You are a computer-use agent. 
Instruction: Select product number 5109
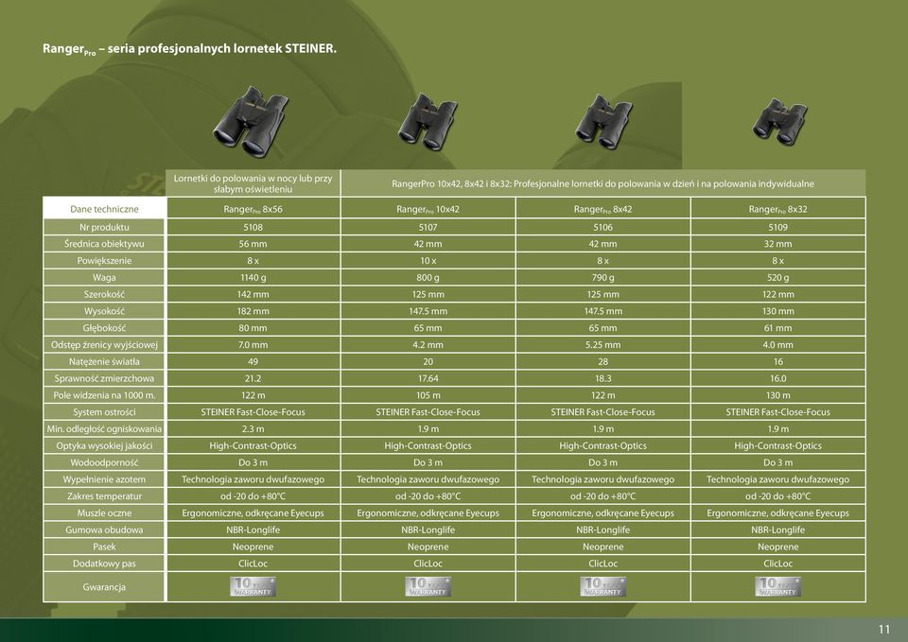[777, 227]
